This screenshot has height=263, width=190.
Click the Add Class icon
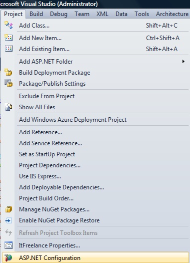(8, 25)
